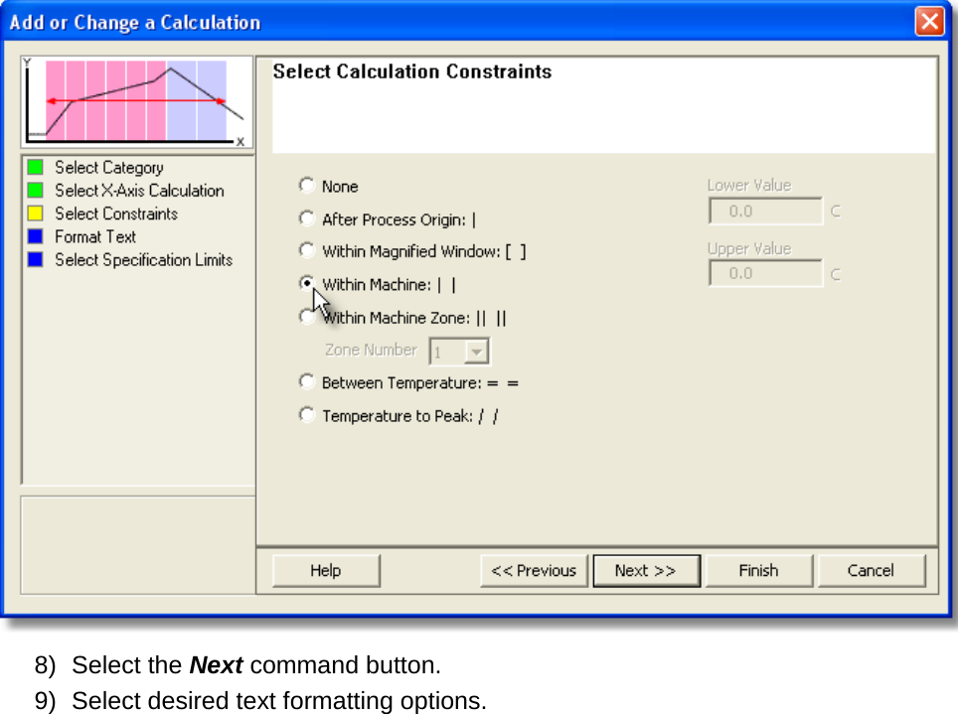Select the Select Category step label
Image resolution: width=958 pixels, height=714 pixels.
point(109,168)
